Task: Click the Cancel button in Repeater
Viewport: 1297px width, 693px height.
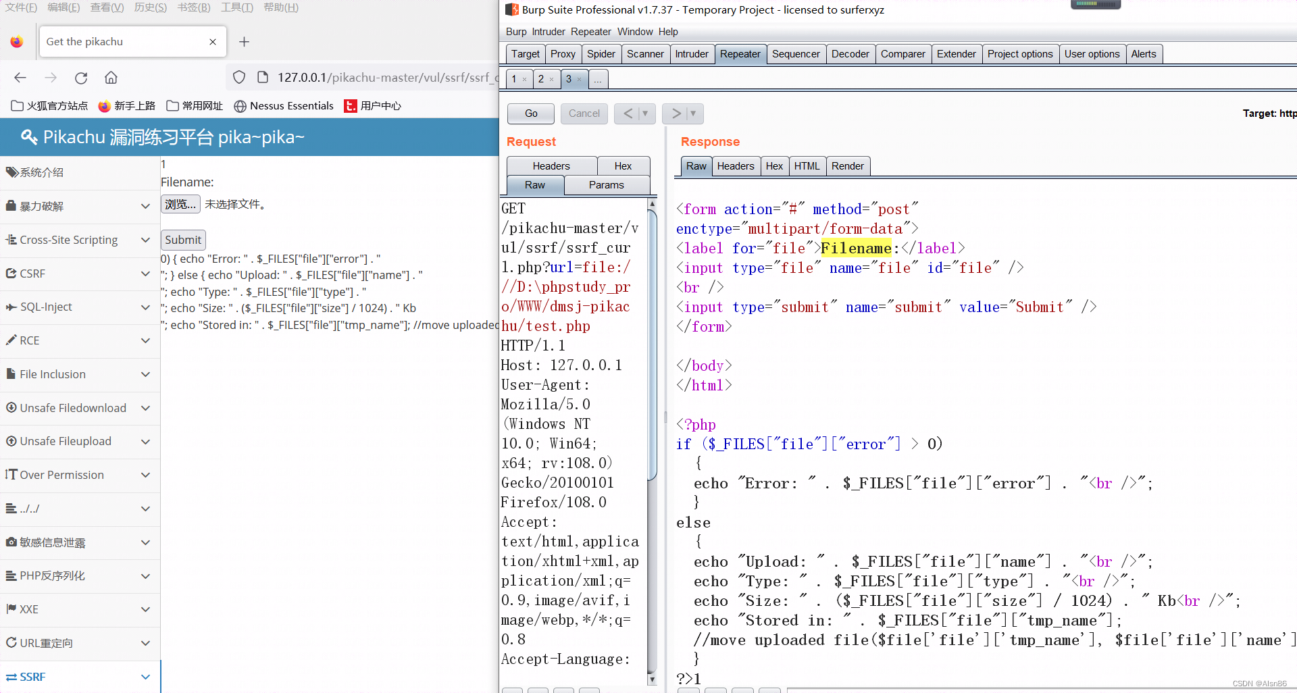Action: [x=584, y=113]
